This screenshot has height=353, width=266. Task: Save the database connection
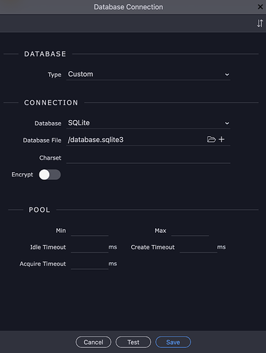point(173,342)
